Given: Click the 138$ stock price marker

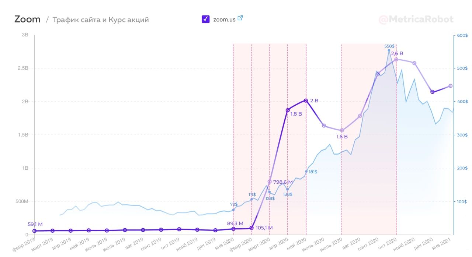Looking at the screenshot, I should coord(288,190).
